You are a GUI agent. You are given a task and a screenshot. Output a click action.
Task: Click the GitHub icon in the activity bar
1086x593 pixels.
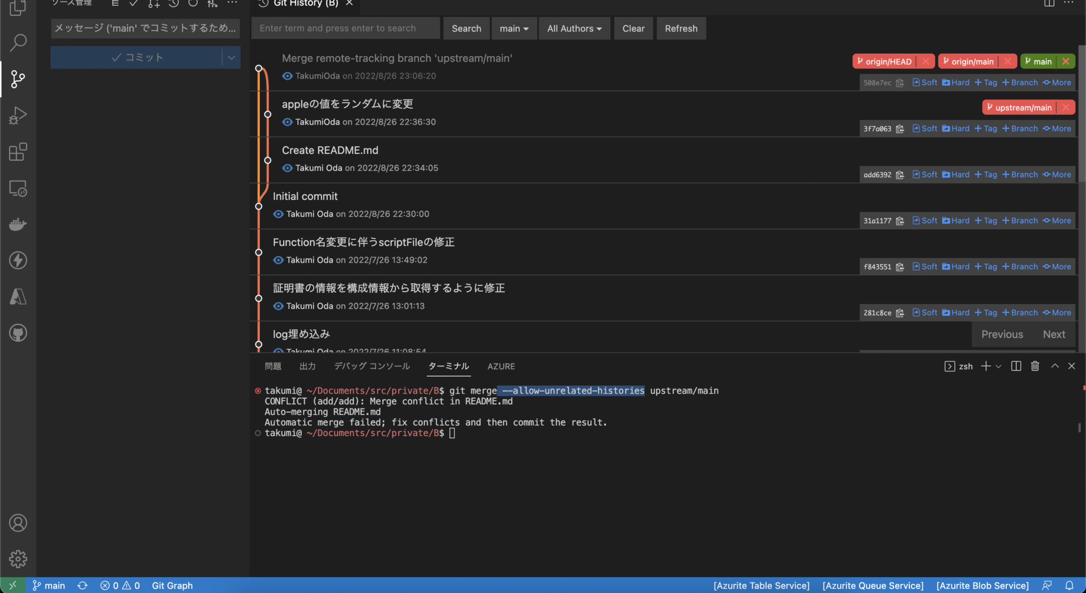[17, 333]
